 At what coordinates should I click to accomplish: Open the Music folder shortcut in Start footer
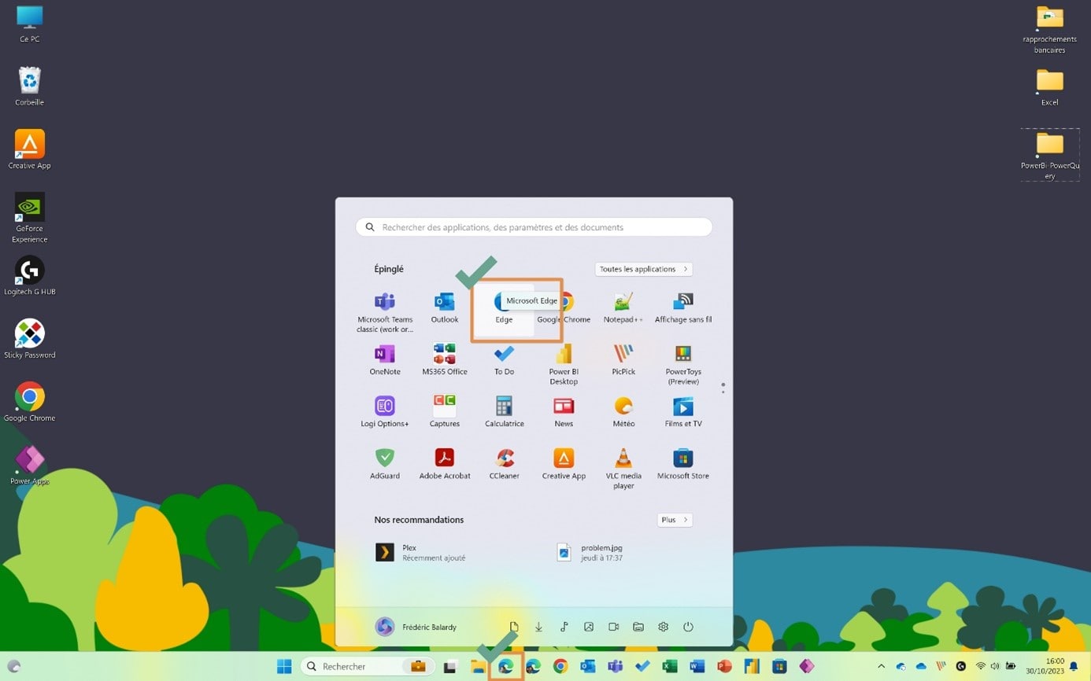pos(564,627)
